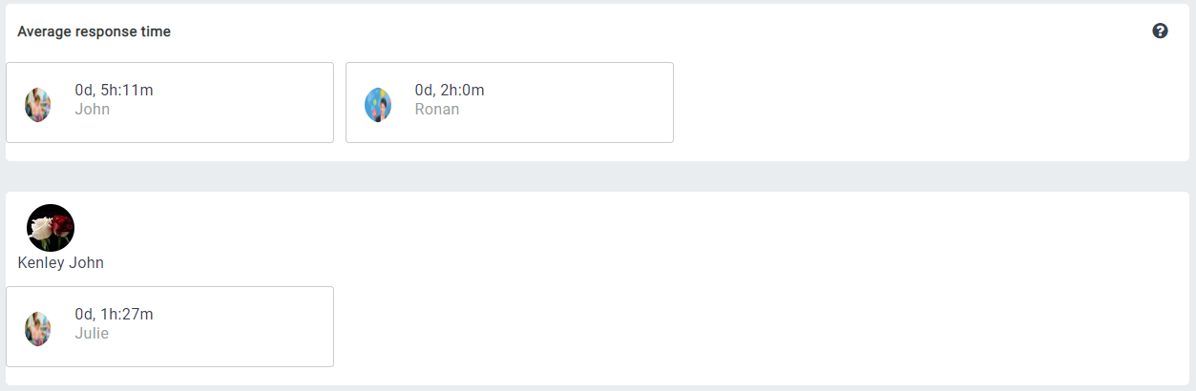The height and width of the screenshot is (391, 1196).
Task: Click blank area right of Kenley John's photo
Action: pos(573,229)
